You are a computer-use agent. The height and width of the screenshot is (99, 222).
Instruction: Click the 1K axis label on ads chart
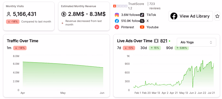tap(128, 56)
